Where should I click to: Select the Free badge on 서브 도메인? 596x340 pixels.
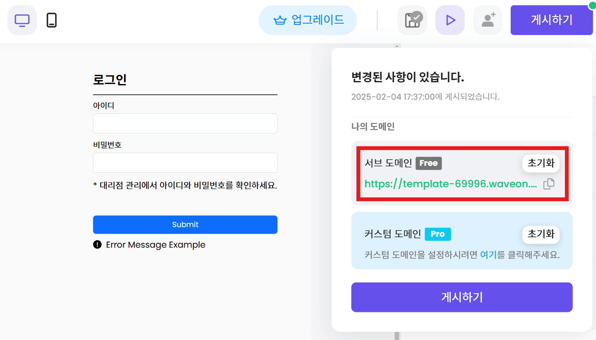tap(429, 163)
